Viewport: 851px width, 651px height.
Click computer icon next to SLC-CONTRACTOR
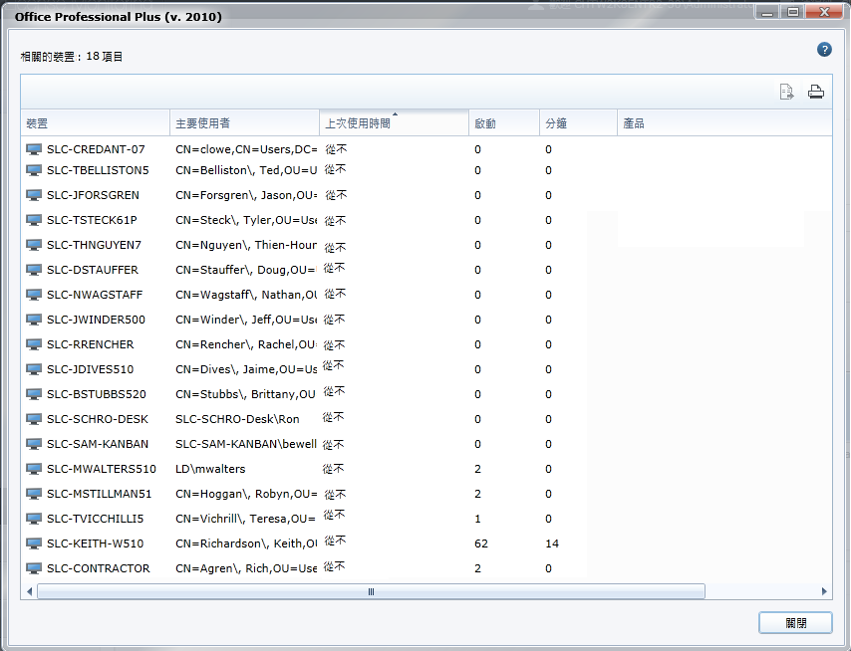[x=34, y=568]
